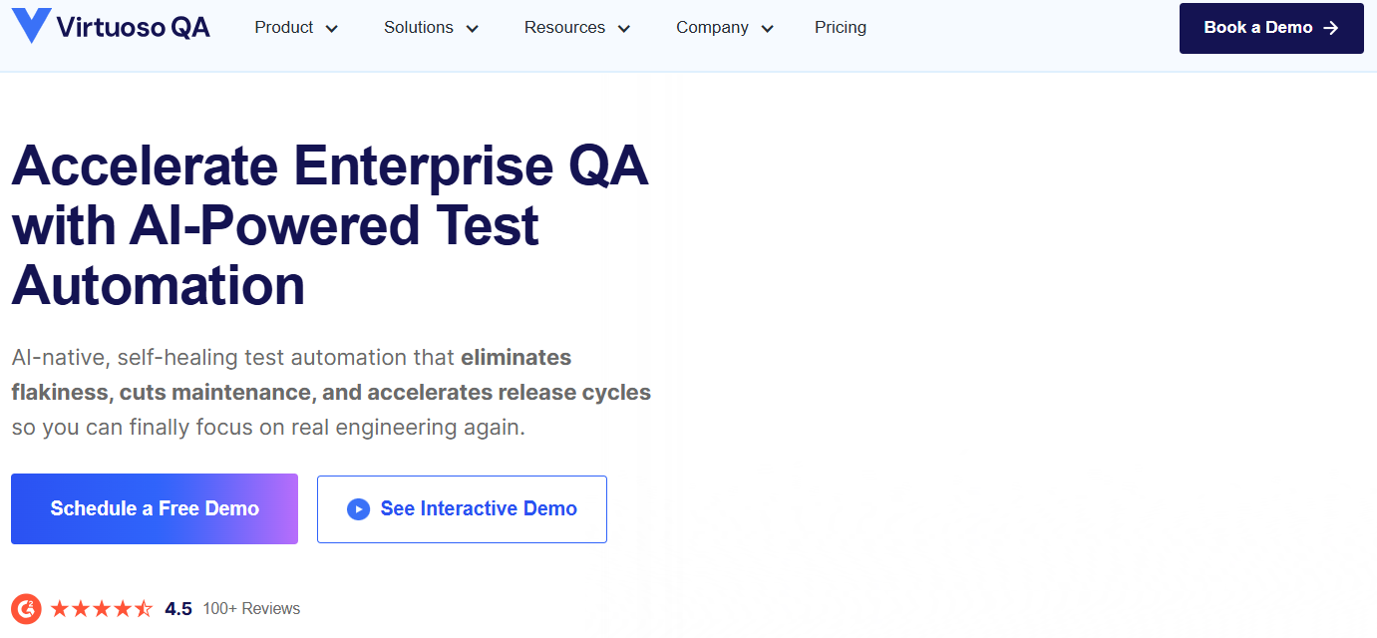This screenshot has height=638, width=1377.
Task: Select Pricing in the navigation bar
Action: pos(840,27)
